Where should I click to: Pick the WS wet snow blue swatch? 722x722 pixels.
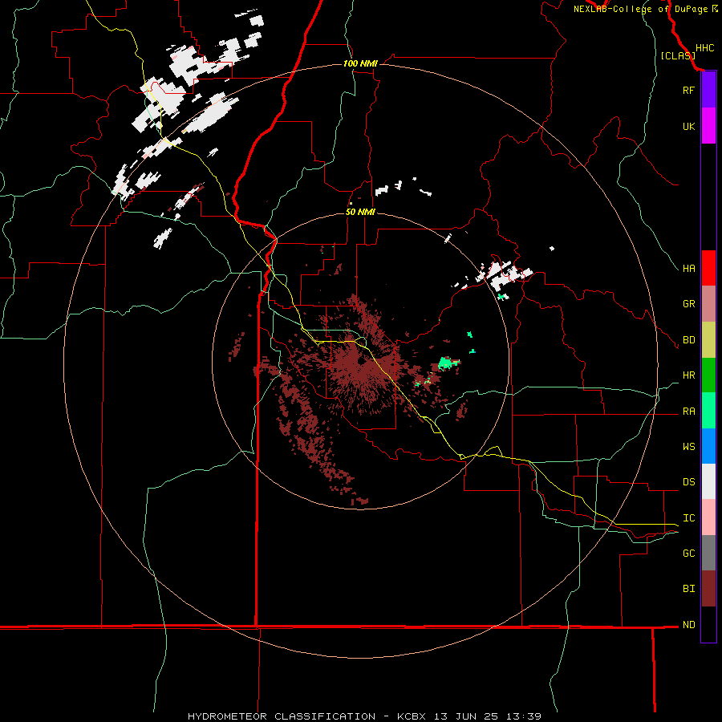pos(708,446)
